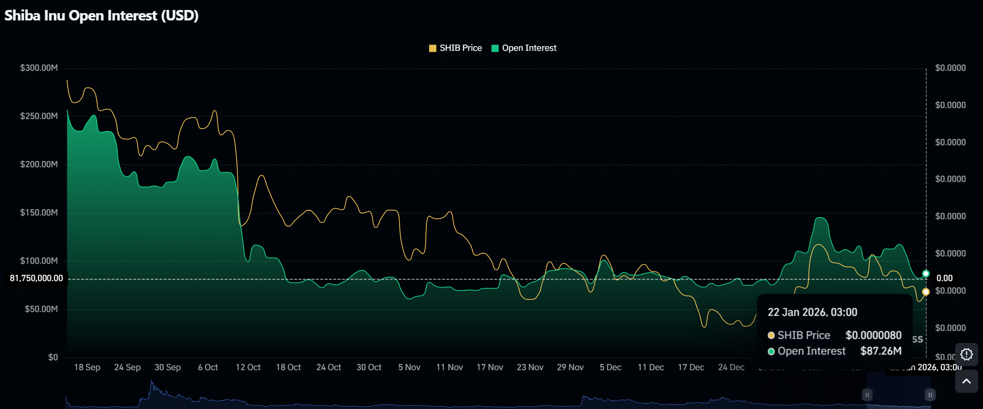The width and height of the screenshot is (983, 409).
Task: Click the left handle of the range navigator
Action: tap(867, 395)
